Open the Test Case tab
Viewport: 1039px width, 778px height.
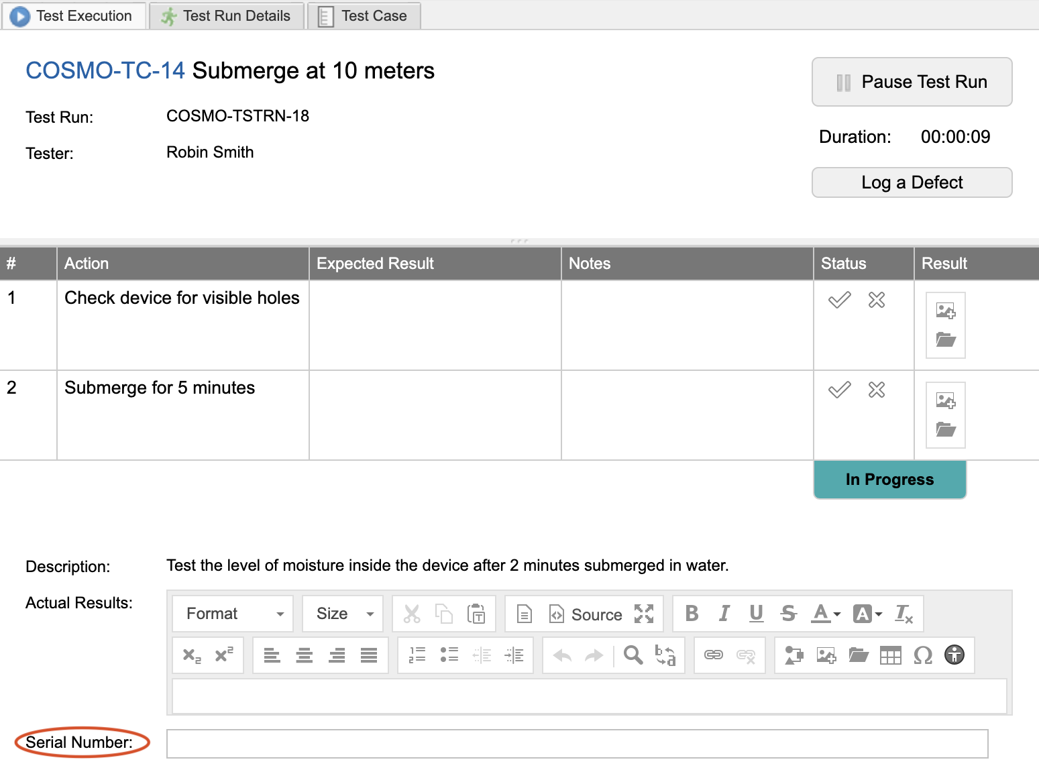(x=364, y=16)
